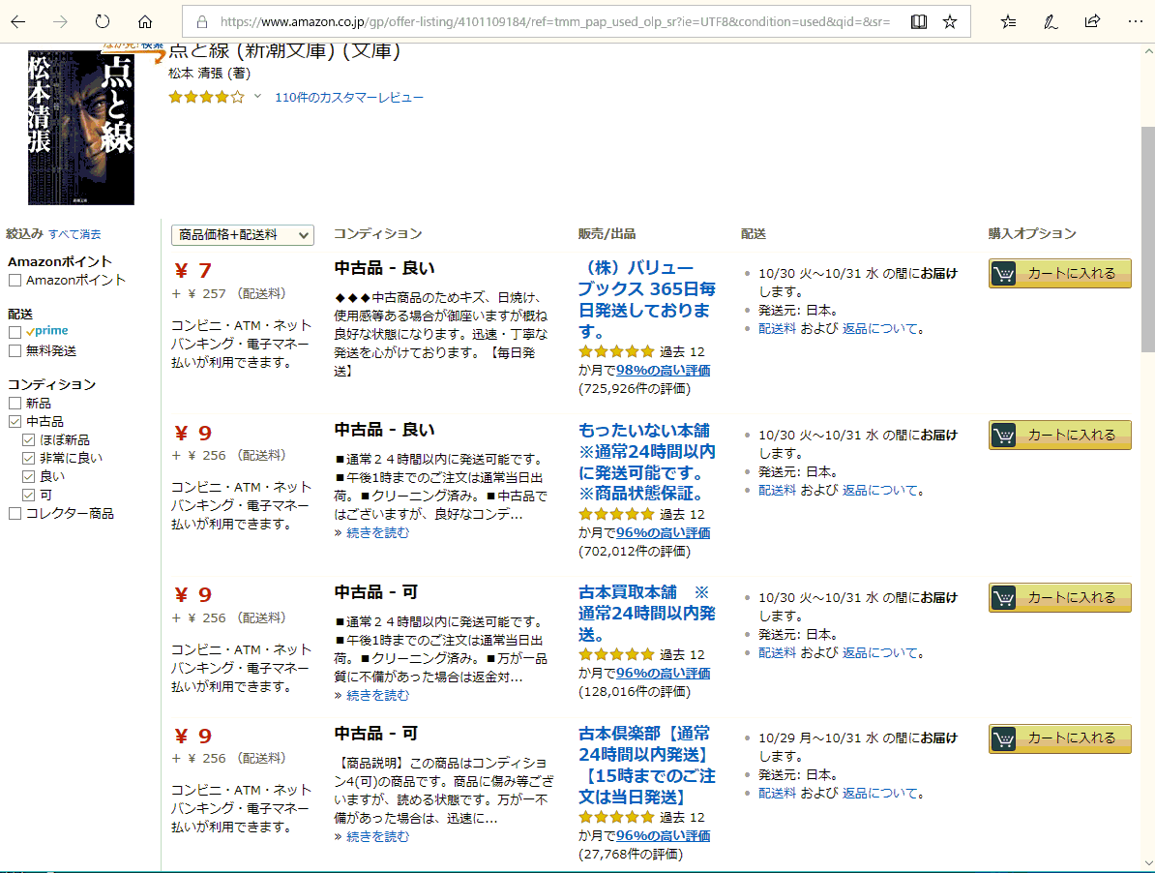Open reading view book icon
1155x873 pixels.
click(919, 21)
